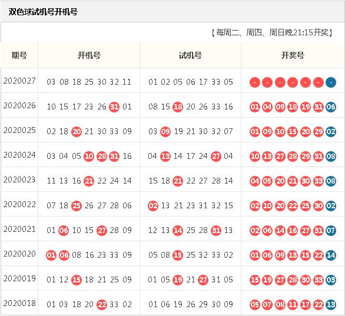Select the 开奖号 column header
The width and height of the screenshot is (345, 316).
click(293, 55)
